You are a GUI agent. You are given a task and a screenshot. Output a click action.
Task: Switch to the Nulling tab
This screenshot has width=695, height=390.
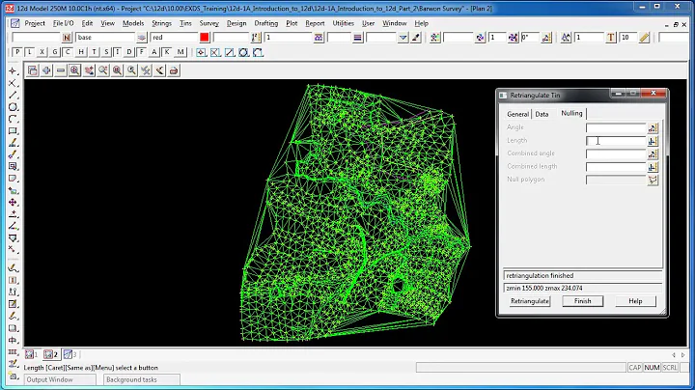571,113
